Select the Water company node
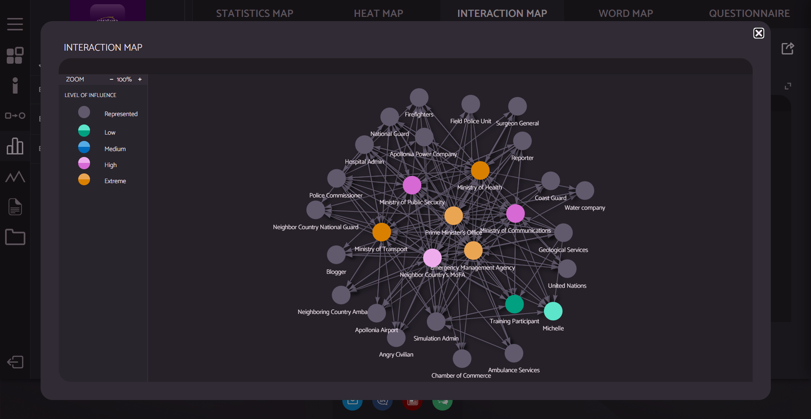Image resolution: width=811 pixels, height=419 pixels. 585,191
